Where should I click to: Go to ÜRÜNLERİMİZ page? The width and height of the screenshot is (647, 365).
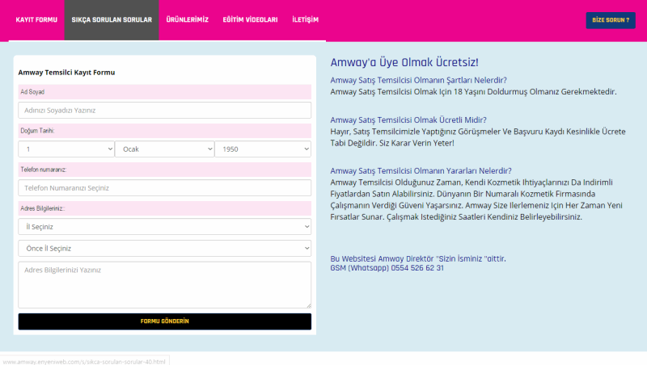tap(188, 19)
